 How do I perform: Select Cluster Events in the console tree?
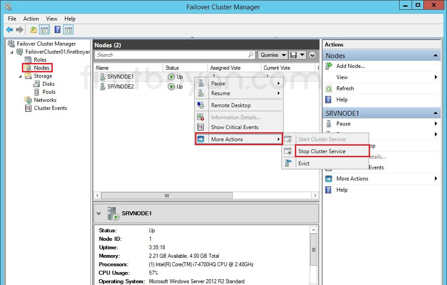coord(51,108)
